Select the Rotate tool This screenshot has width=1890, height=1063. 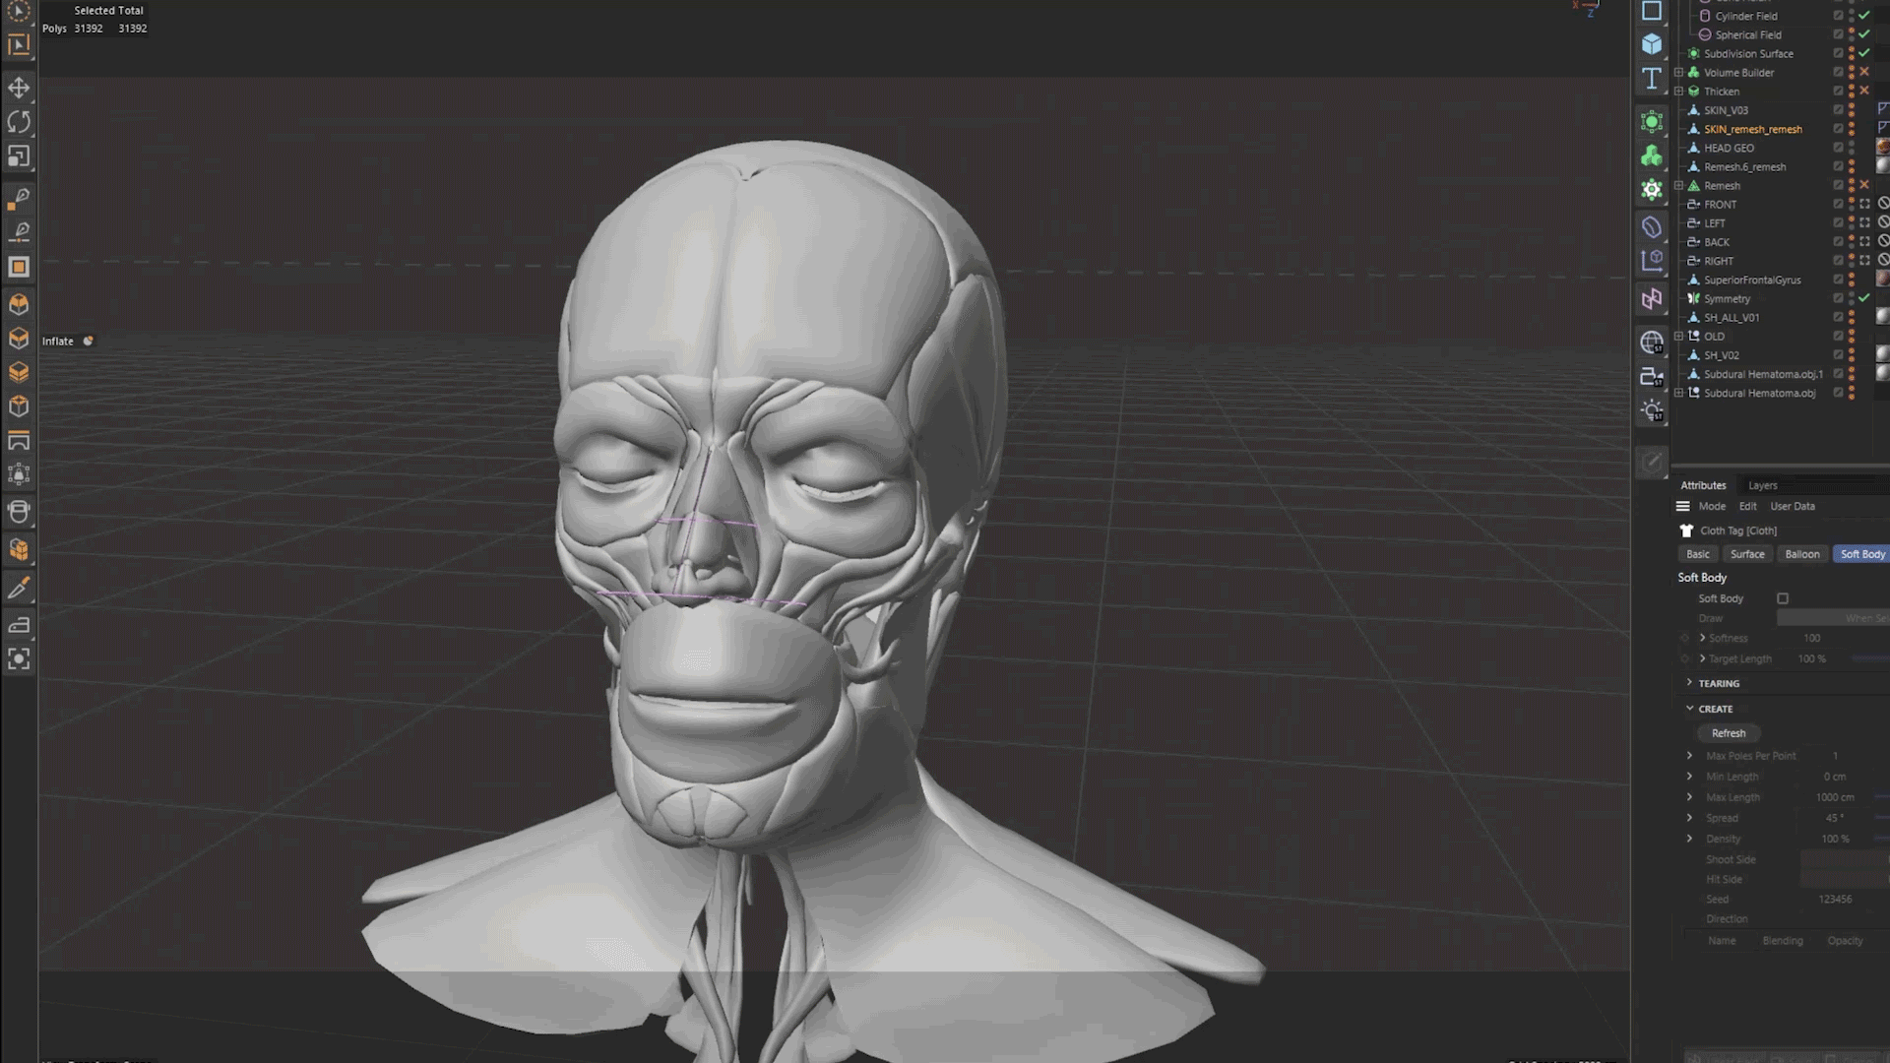click(x=19, y=122)
